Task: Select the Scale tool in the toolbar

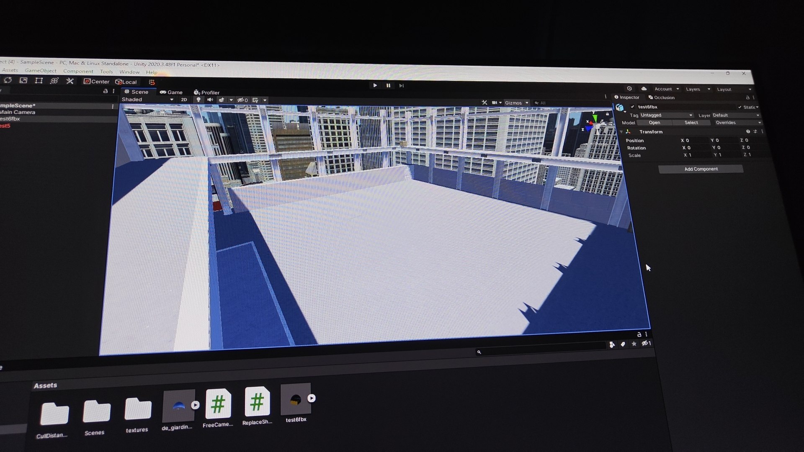Action: point(23,80)
